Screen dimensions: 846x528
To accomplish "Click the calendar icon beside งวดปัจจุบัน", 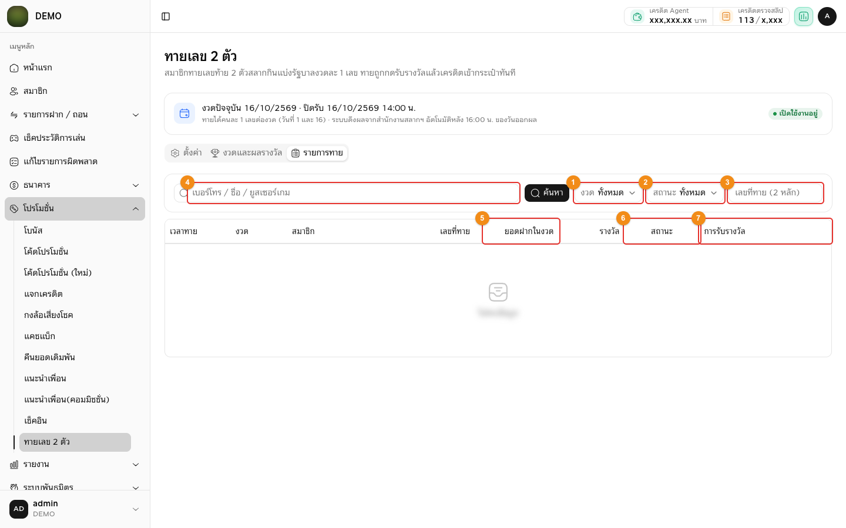I will tap(184, 113).
